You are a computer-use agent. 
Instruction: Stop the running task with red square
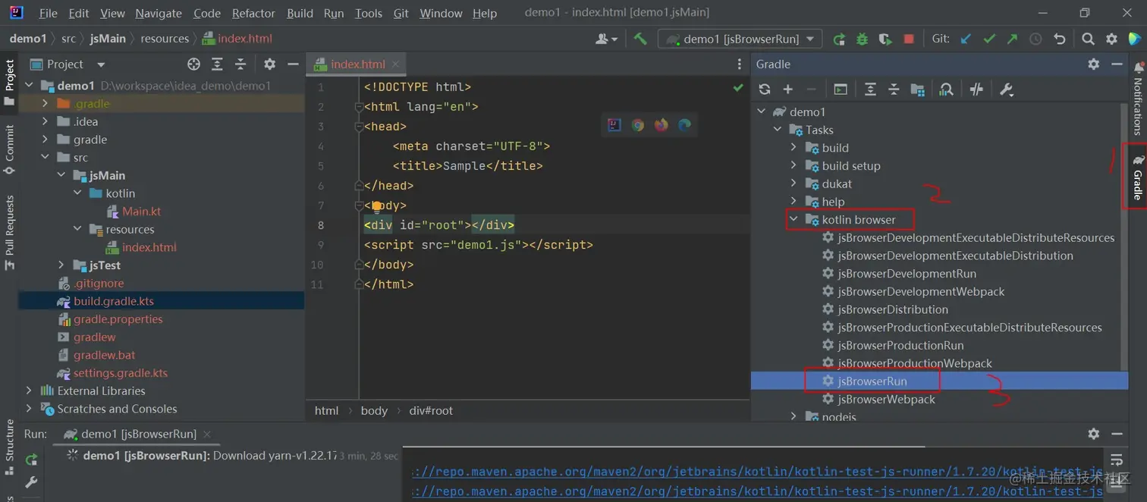tap(909, 38)
